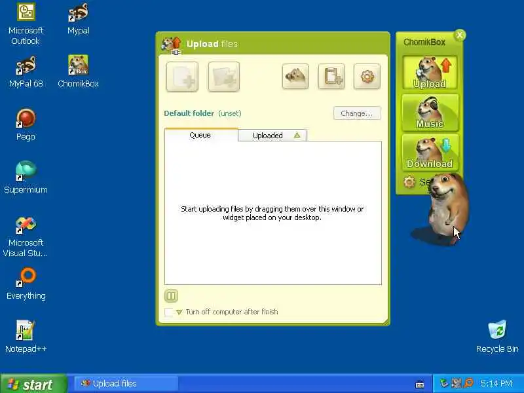This screenshot has width=524, height=393.
Task: Click the 5:14 PM clock
Action: tap(496, 384)
